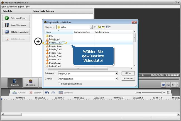This screenshot has height=121, width=181.
Task: Select Diving01.avi in the file list
Action: tap(53, 60)
